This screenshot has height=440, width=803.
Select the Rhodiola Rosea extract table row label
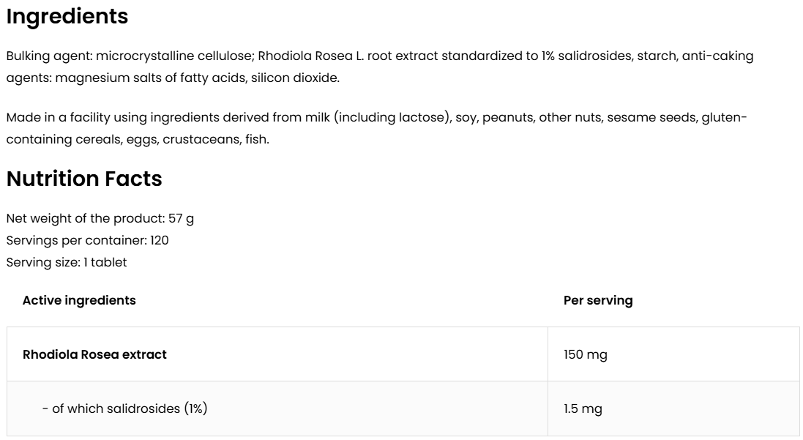(x=94, y=354)
